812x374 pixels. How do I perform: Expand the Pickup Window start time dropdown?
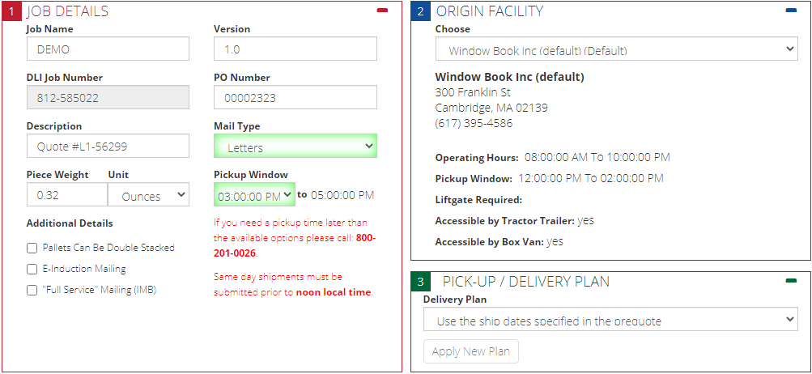254,195
